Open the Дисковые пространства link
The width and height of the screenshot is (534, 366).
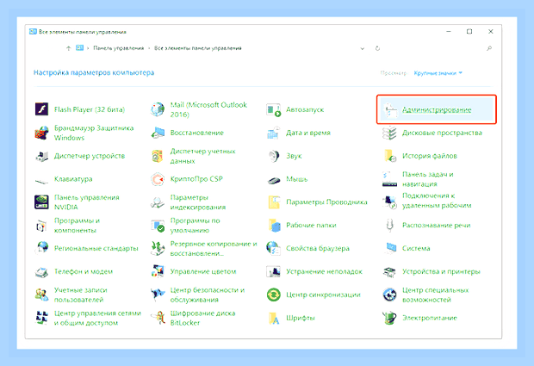pyautogui.click(x=442, y=133)
